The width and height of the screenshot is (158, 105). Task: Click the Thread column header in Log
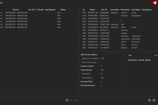(x=141, y=60)
